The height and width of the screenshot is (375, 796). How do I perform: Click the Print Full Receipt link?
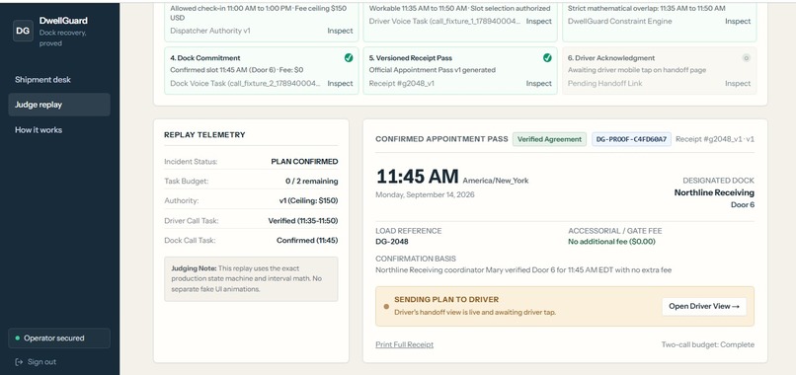pos(405,344)
